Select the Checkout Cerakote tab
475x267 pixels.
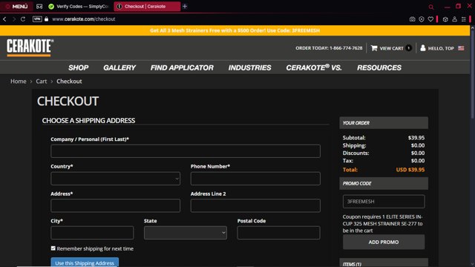pos(147,7)
